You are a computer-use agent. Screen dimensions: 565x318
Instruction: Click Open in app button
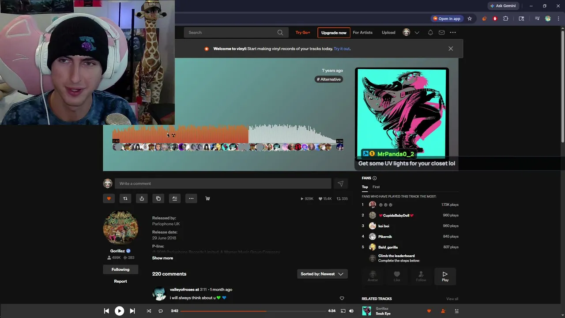446,19
